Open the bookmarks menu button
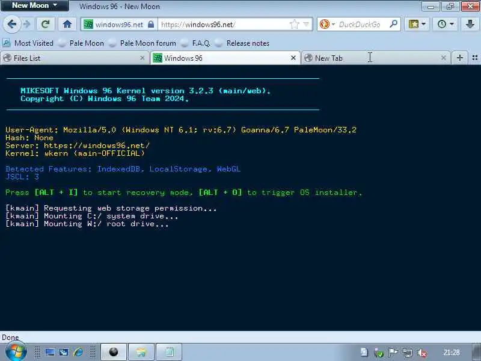 (417, 24)
